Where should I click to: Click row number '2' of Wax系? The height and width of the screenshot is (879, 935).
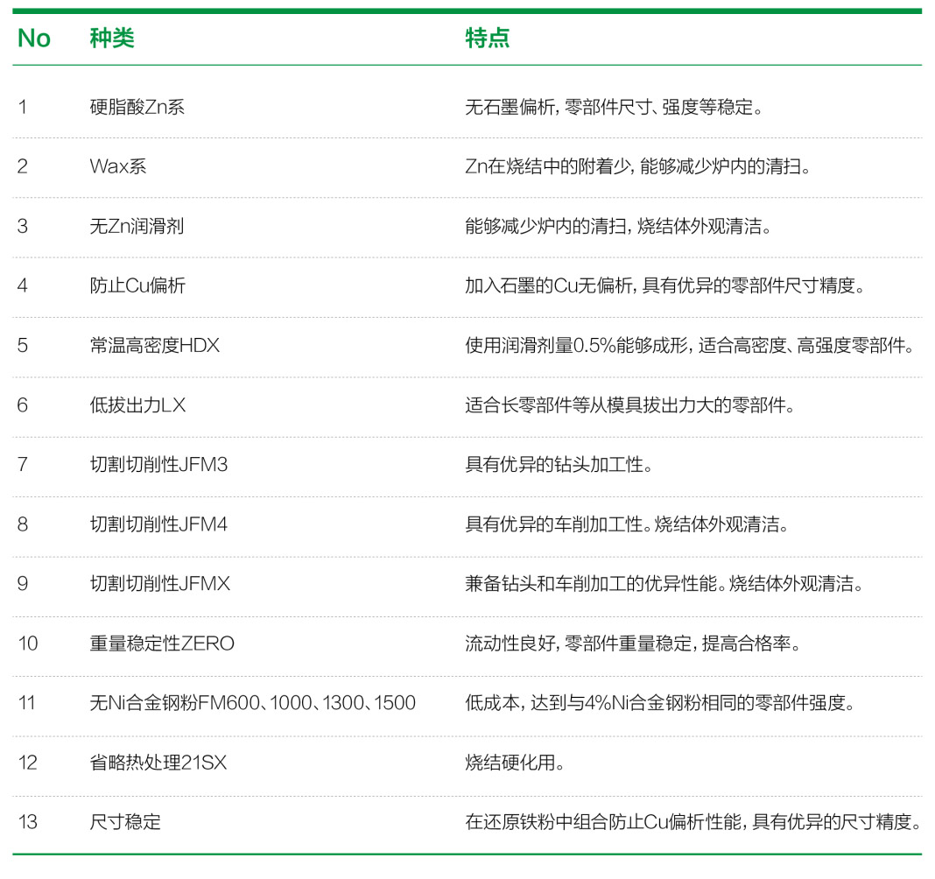pyautogui.click(x=23, y=165)
